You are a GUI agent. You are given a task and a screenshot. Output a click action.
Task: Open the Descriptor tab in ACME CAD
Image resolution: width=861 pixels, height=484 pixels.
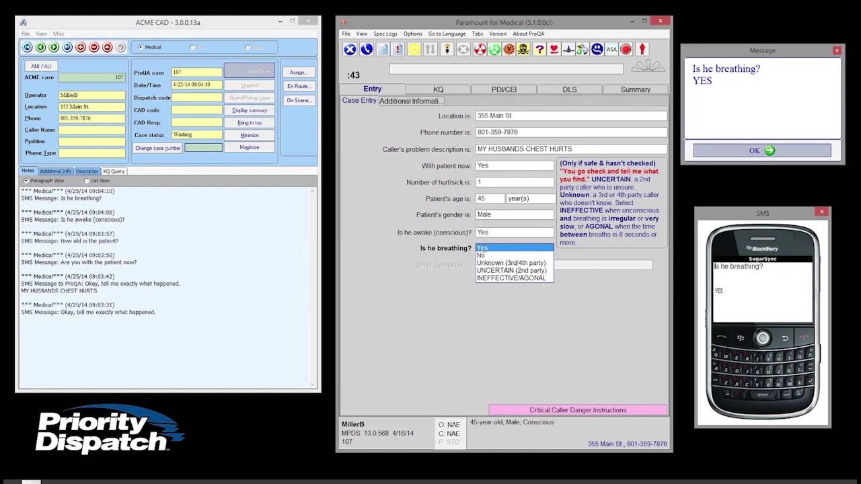tap(87, 171)
